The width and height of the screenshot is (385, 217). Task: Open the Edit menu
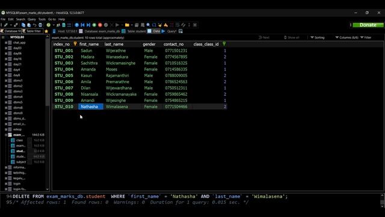point(11,19)
